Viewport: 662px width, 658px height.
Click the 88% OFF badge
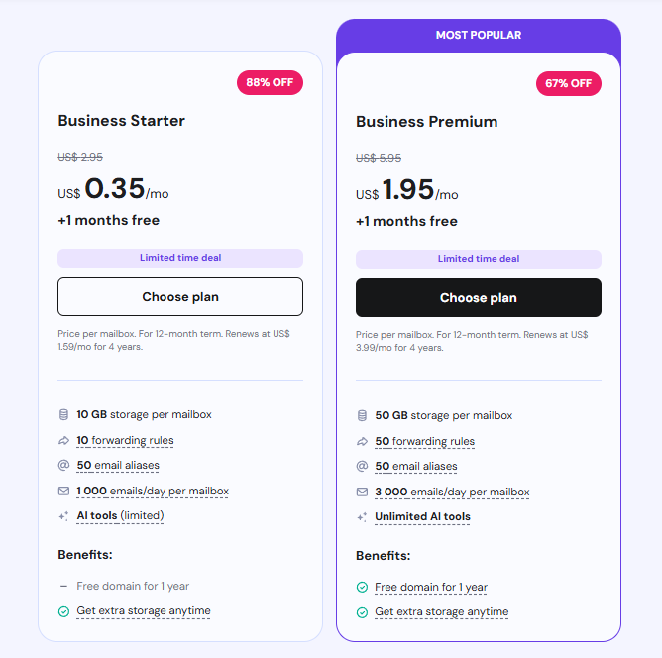tap(270, 82)
